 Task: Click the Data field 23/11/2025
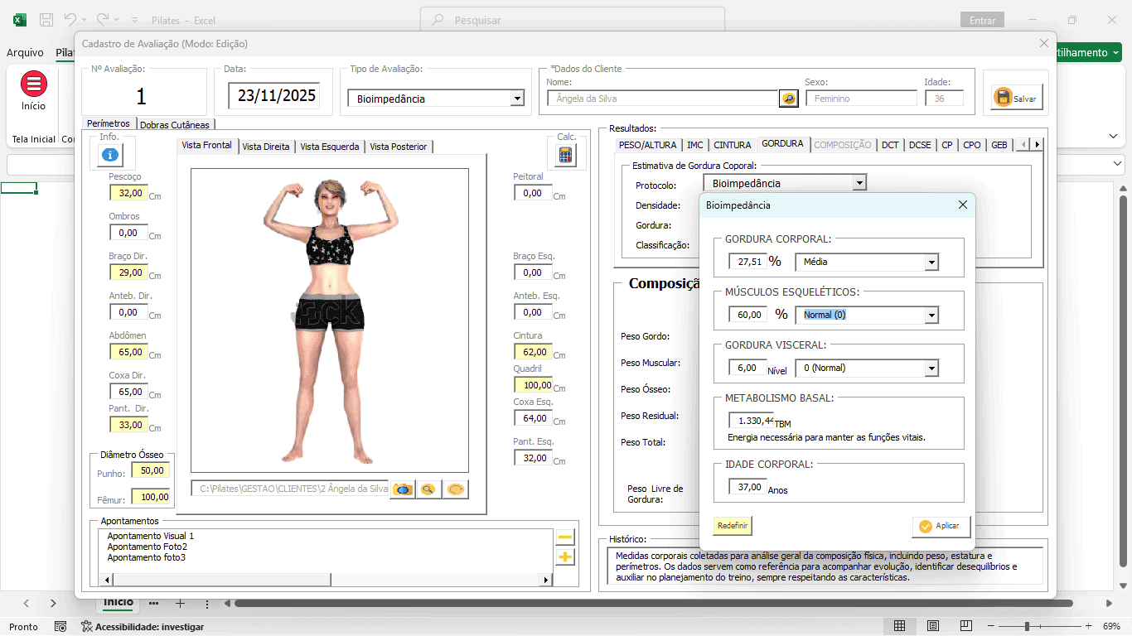point(276,96)
